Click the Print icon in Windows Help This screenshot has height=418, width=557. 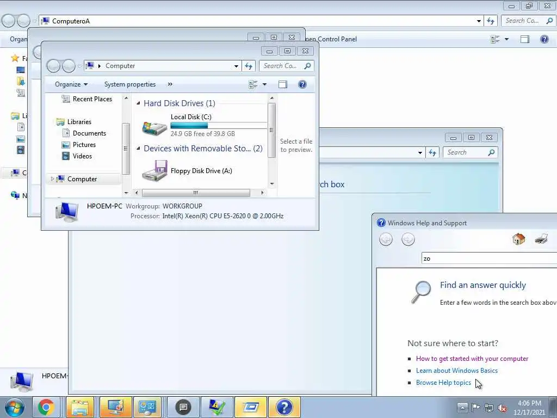click(x=541, y=239)
